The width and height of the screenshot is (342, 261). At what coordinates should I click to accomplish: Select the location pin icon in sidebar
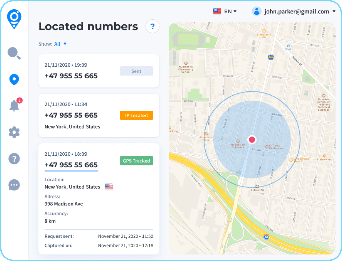click(14, 80)
